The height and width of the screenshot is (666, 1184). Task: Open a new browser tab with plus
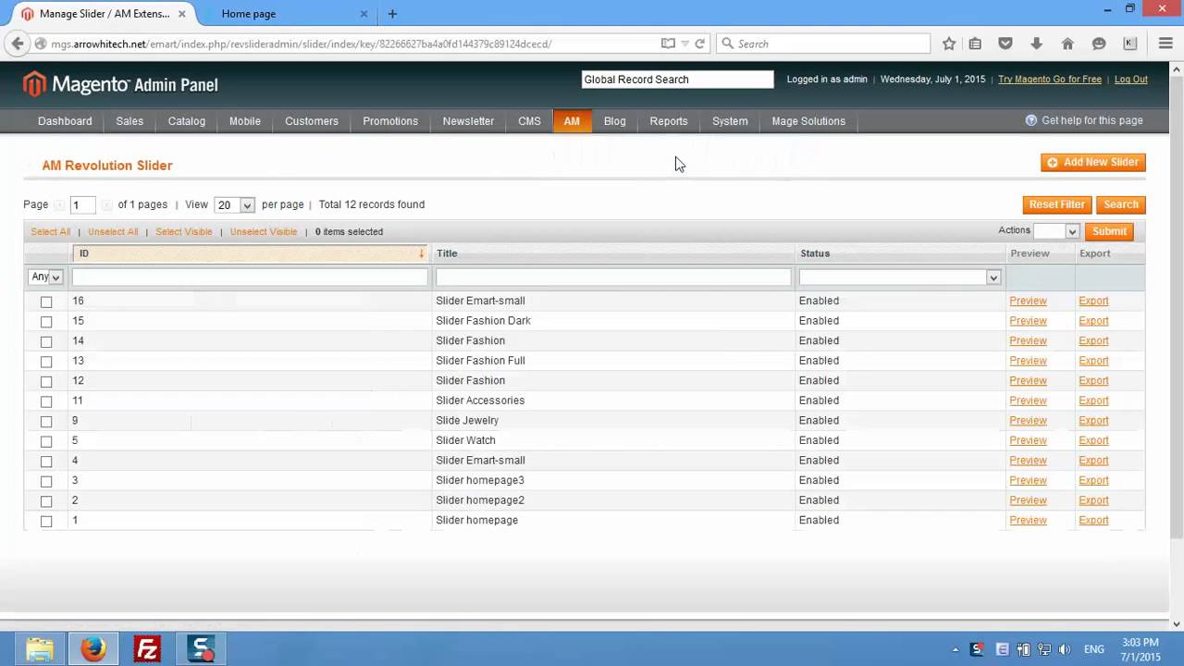[392, 14]
